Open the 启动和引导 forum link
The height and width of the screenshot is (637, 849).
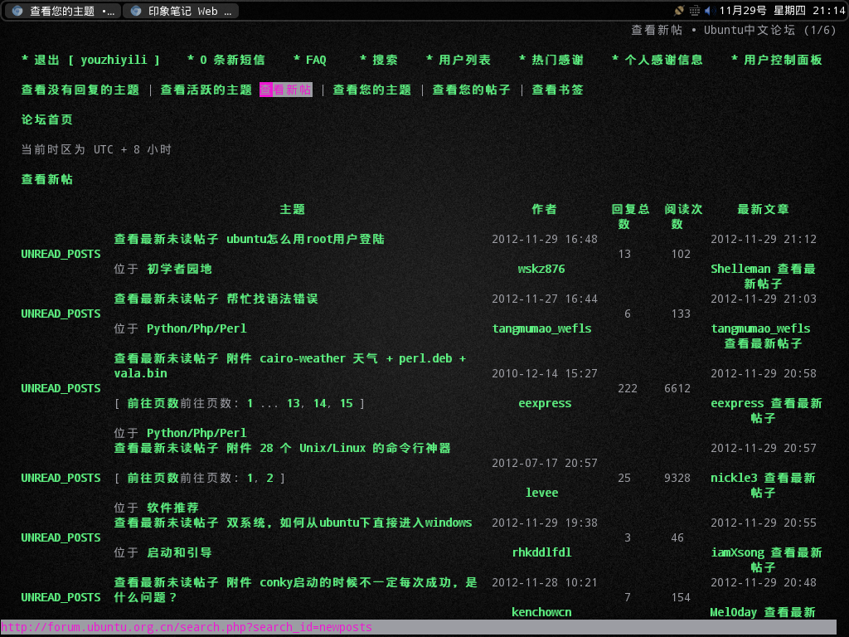coord(179,553)
